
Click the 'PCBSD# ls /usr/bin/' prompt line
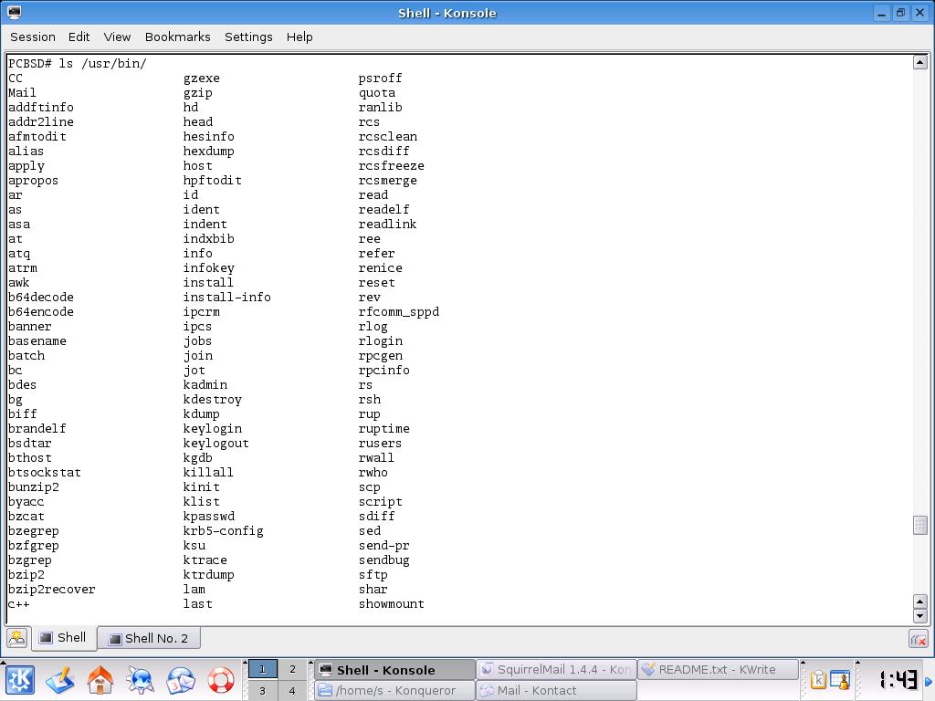(x=78, y=63)
